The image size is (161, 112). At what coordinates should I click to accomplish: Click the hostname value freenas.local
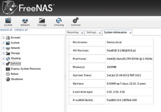tap(114, 42)
